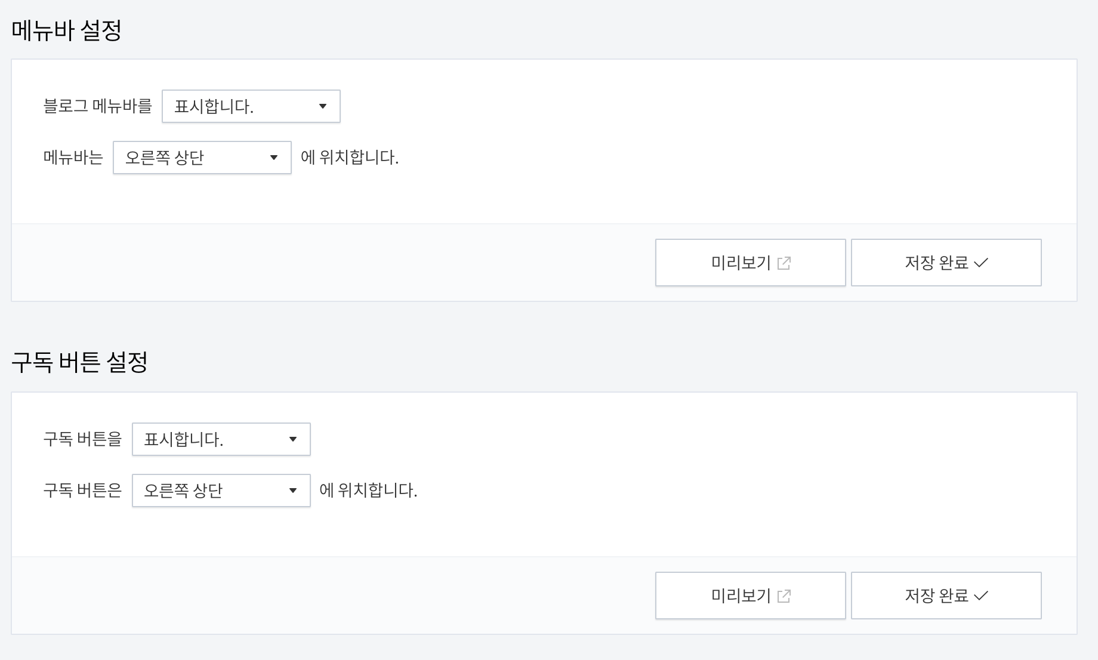Click the dropdown arrow for subscription button position
This screenshot has height=660, width=1098.
pyautogui.click(x=293, y=491)
